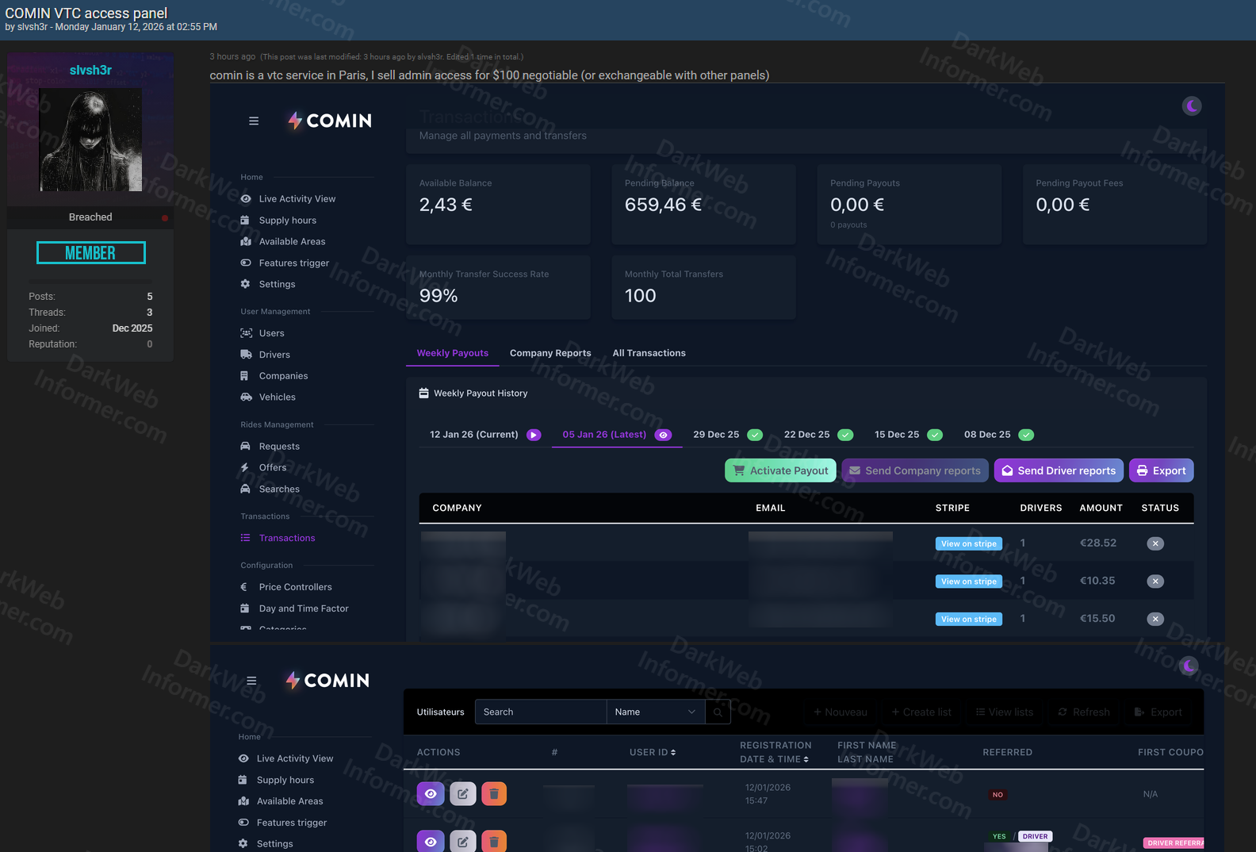Click the Send Driver reports button
Screen dimensions: 1256x852
point(1058,470)
